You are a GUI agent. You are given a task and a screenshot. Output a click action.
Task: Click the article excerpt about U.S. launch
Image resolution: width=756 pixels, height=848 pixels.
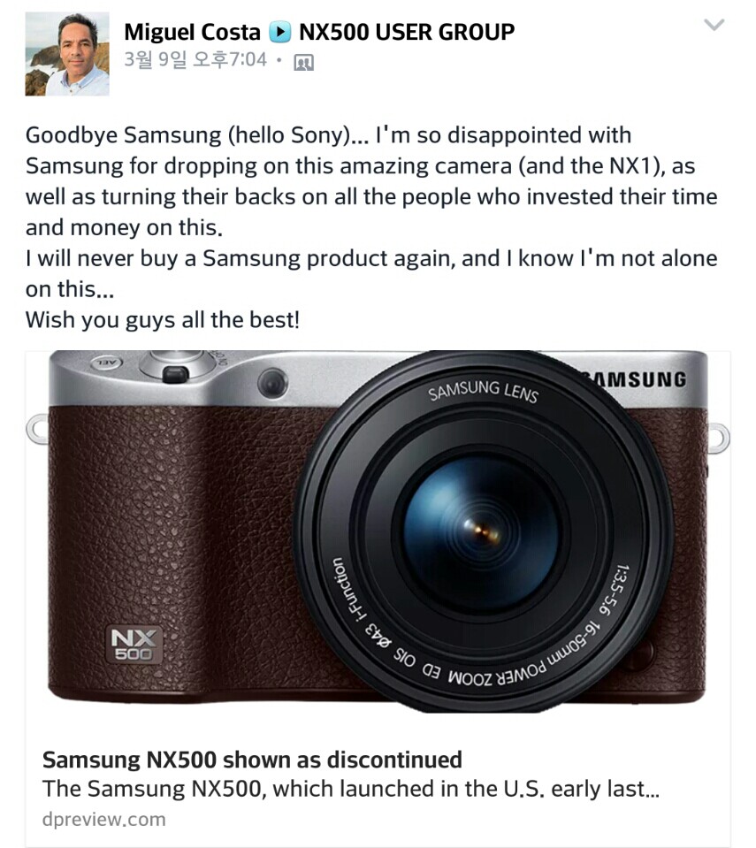[x=350, y=789]
